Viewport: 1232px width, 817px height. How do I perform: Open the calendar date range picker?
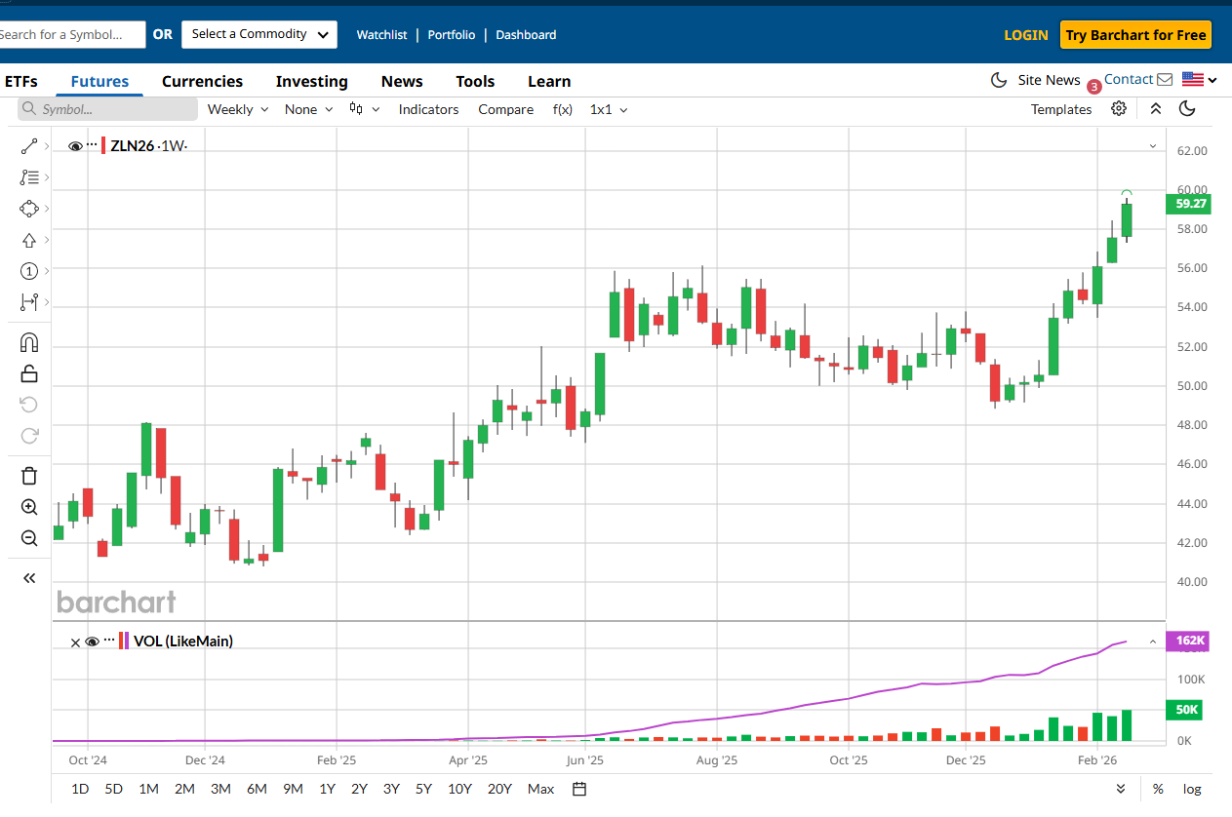579,789
